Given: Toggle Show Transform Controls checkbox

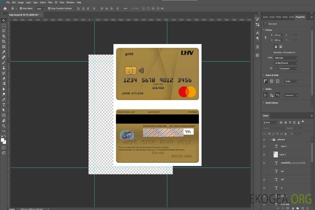Looking at the screenshot, I should click(49, 8).
